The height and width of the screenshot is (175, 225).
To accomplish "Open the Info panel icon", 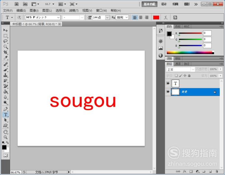I will (x=161, y=55).
